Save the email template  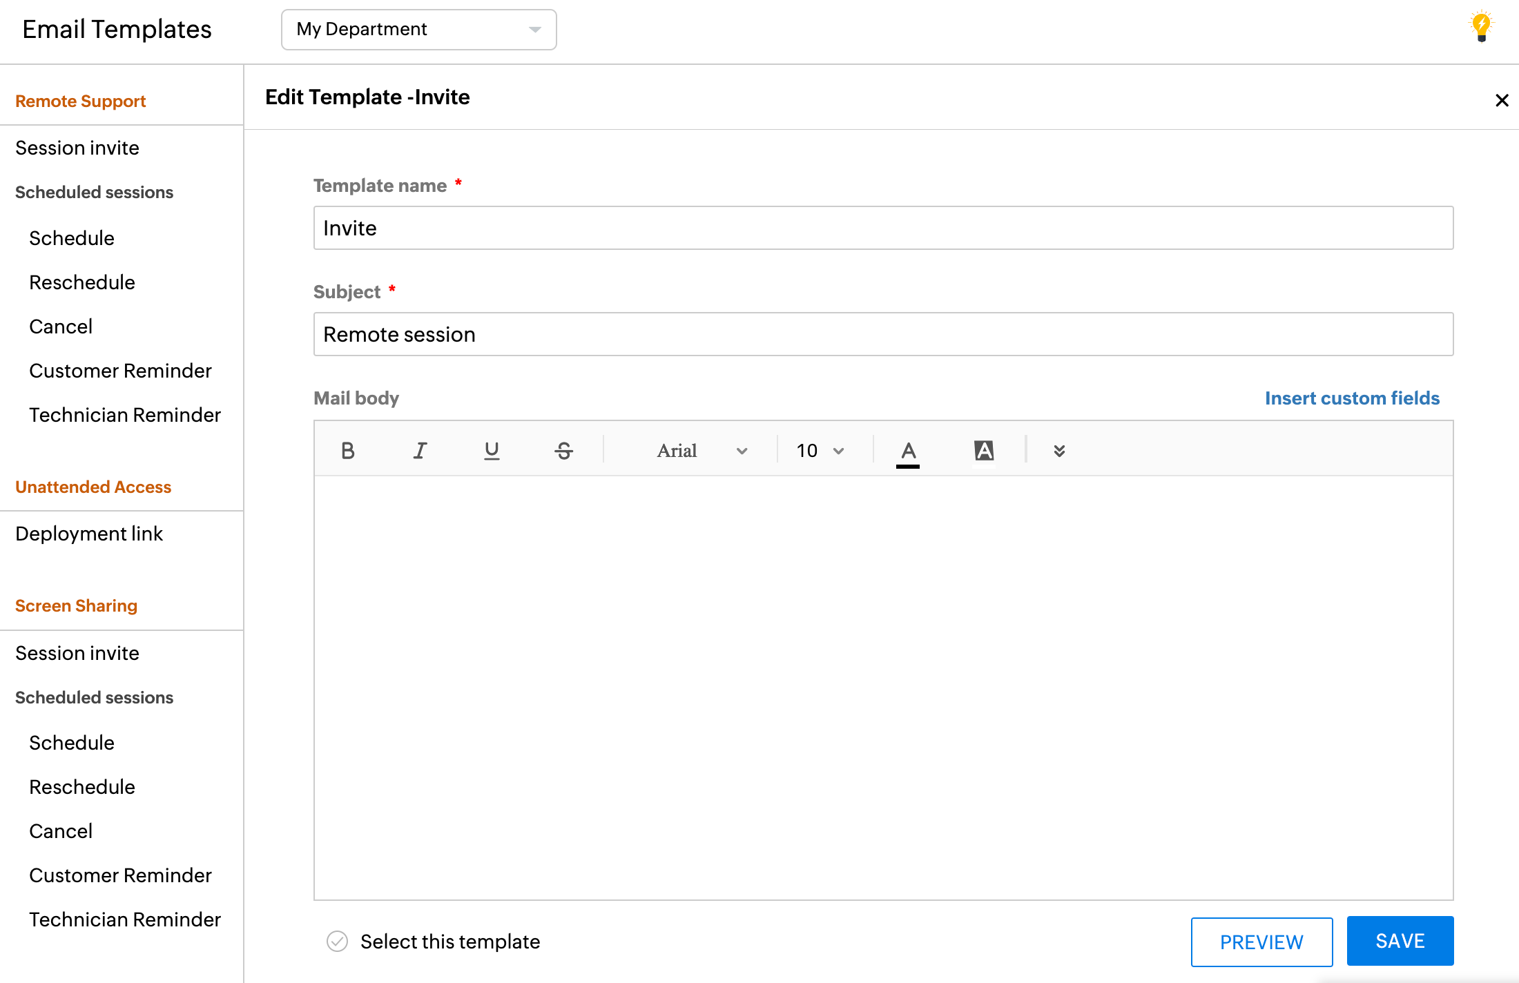[x=1400, y=941]
